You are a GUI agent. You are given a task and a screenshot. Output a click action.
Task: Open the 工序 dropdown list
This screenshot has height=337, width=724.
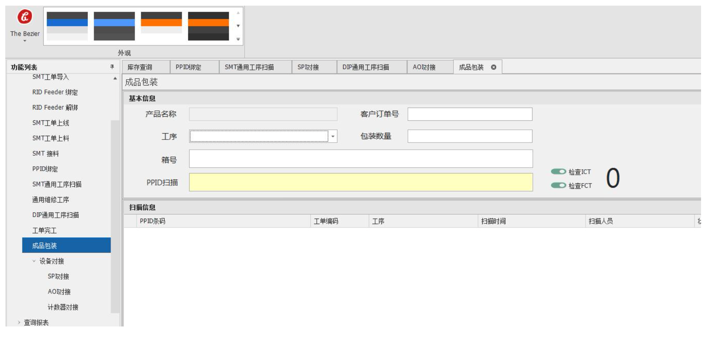click(333, 137)
